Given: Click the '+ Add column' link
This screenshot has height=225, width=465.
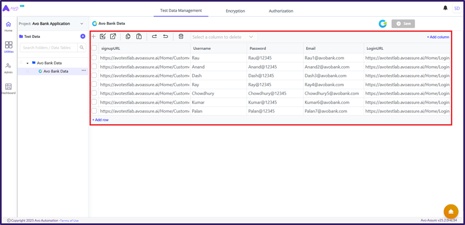Looking at the screenshot, I should coord(437,37).
